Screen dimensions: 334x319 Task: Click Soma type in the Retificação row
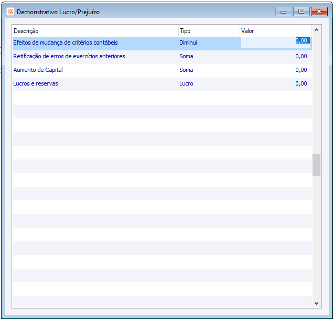click(x=186, y=56)
